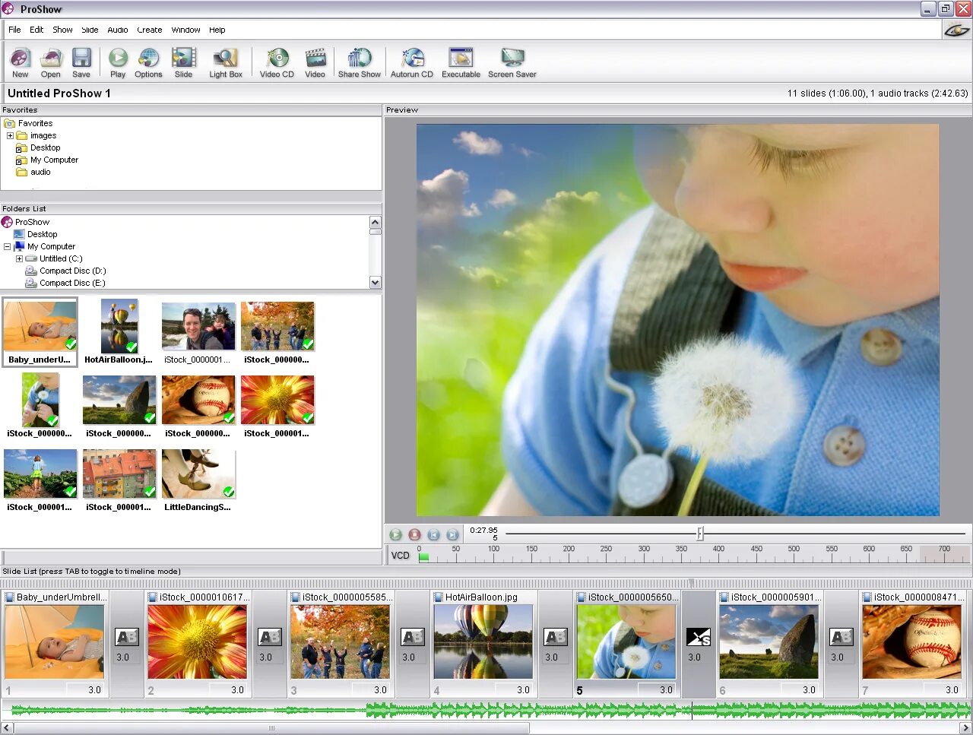The image size is (973, 735).
Task: Click the red stop button under preview
Action: pos(414,535)
